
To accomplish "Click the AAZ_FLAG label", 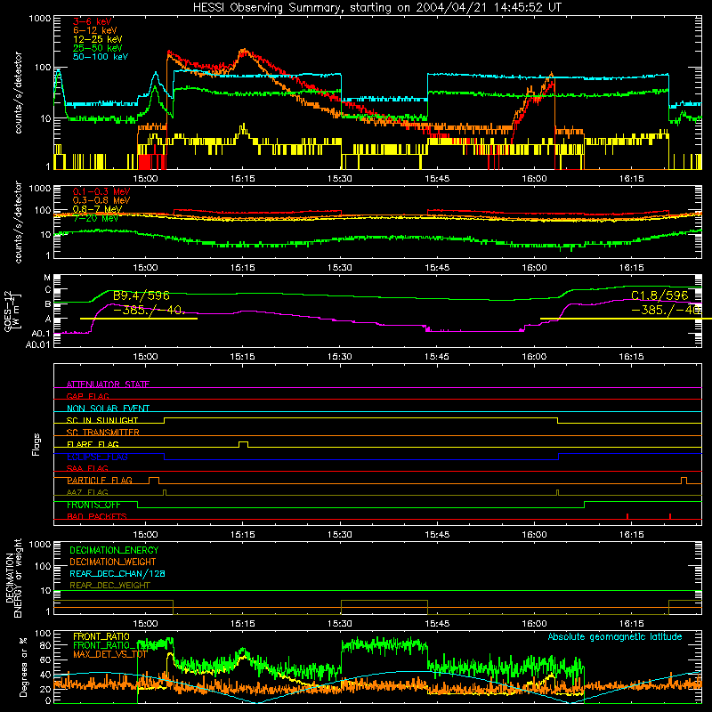I will click(x=87, y=492).
